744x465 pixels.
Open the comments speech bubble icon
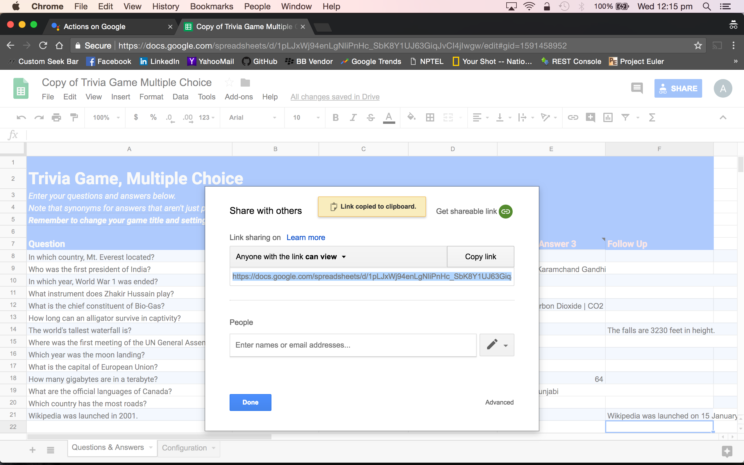(x=637, y=88)
